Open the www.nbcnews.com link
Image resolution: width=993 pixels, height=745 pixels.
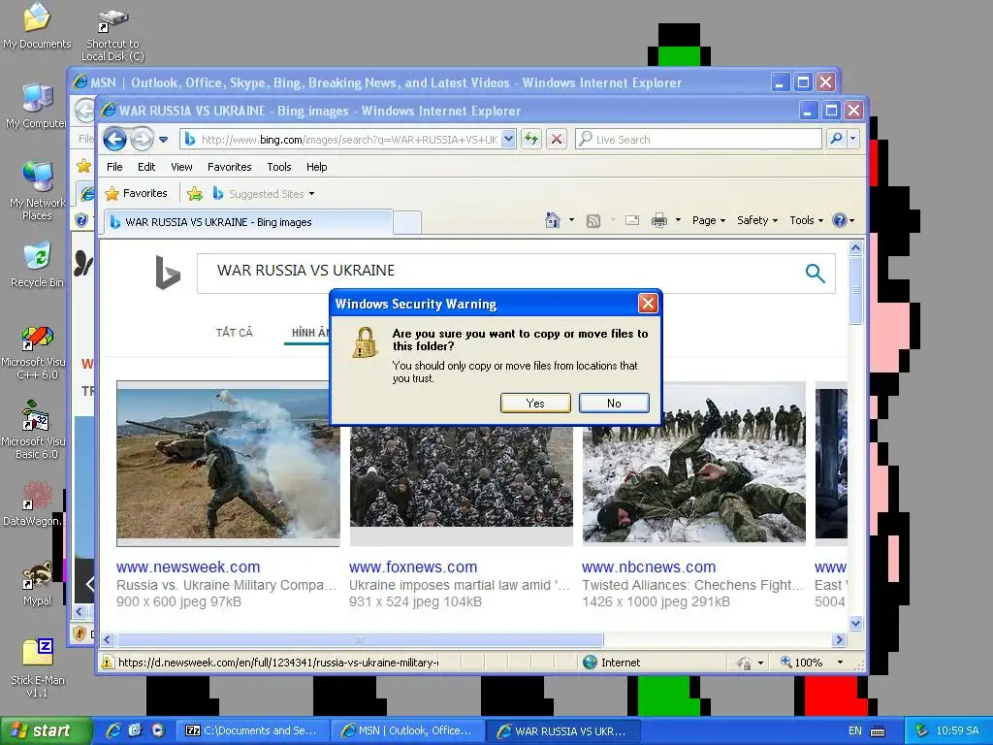click(x=649, y=567)
